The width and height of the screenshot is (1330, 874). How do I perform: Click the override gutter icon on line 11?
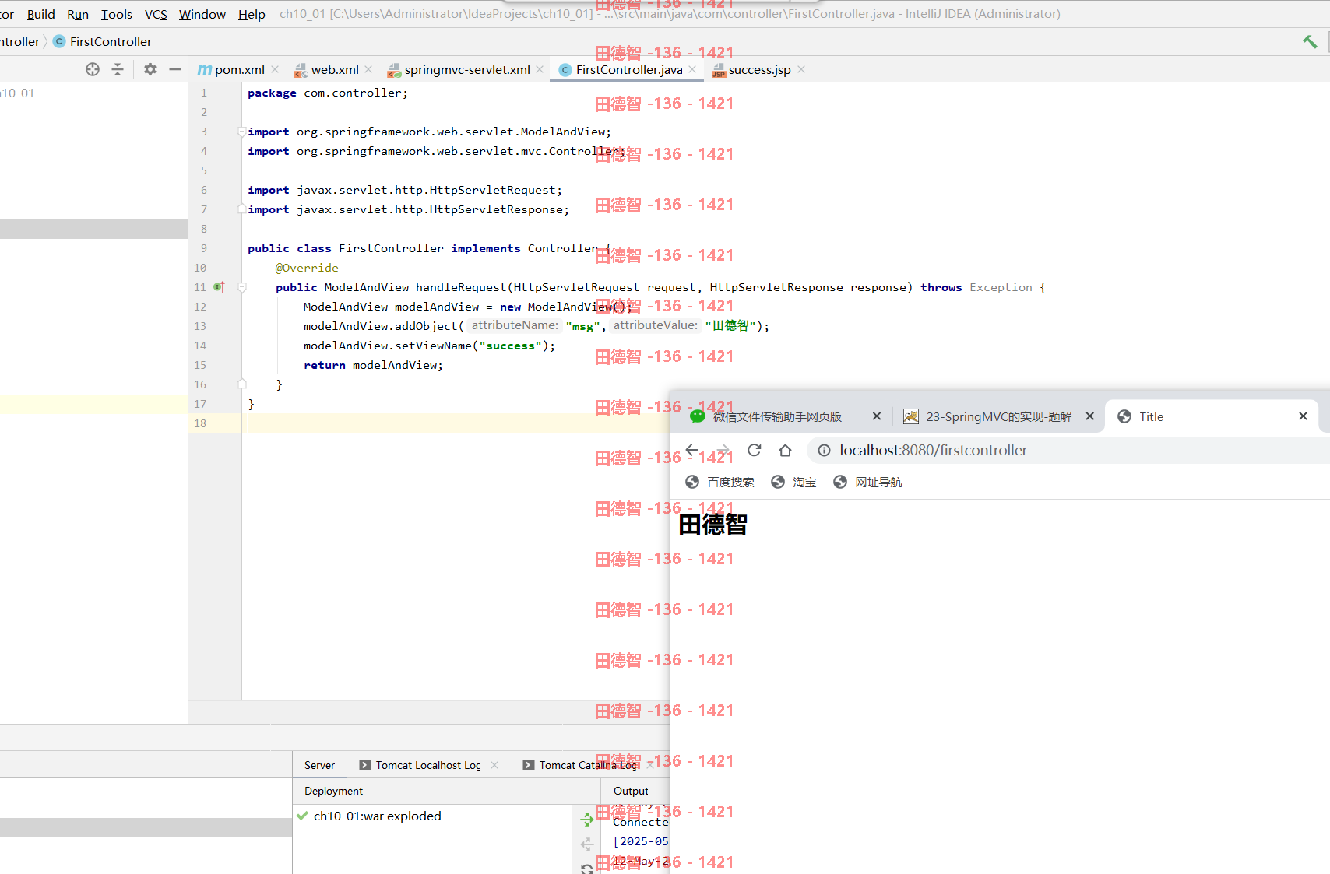coord(220,287)
